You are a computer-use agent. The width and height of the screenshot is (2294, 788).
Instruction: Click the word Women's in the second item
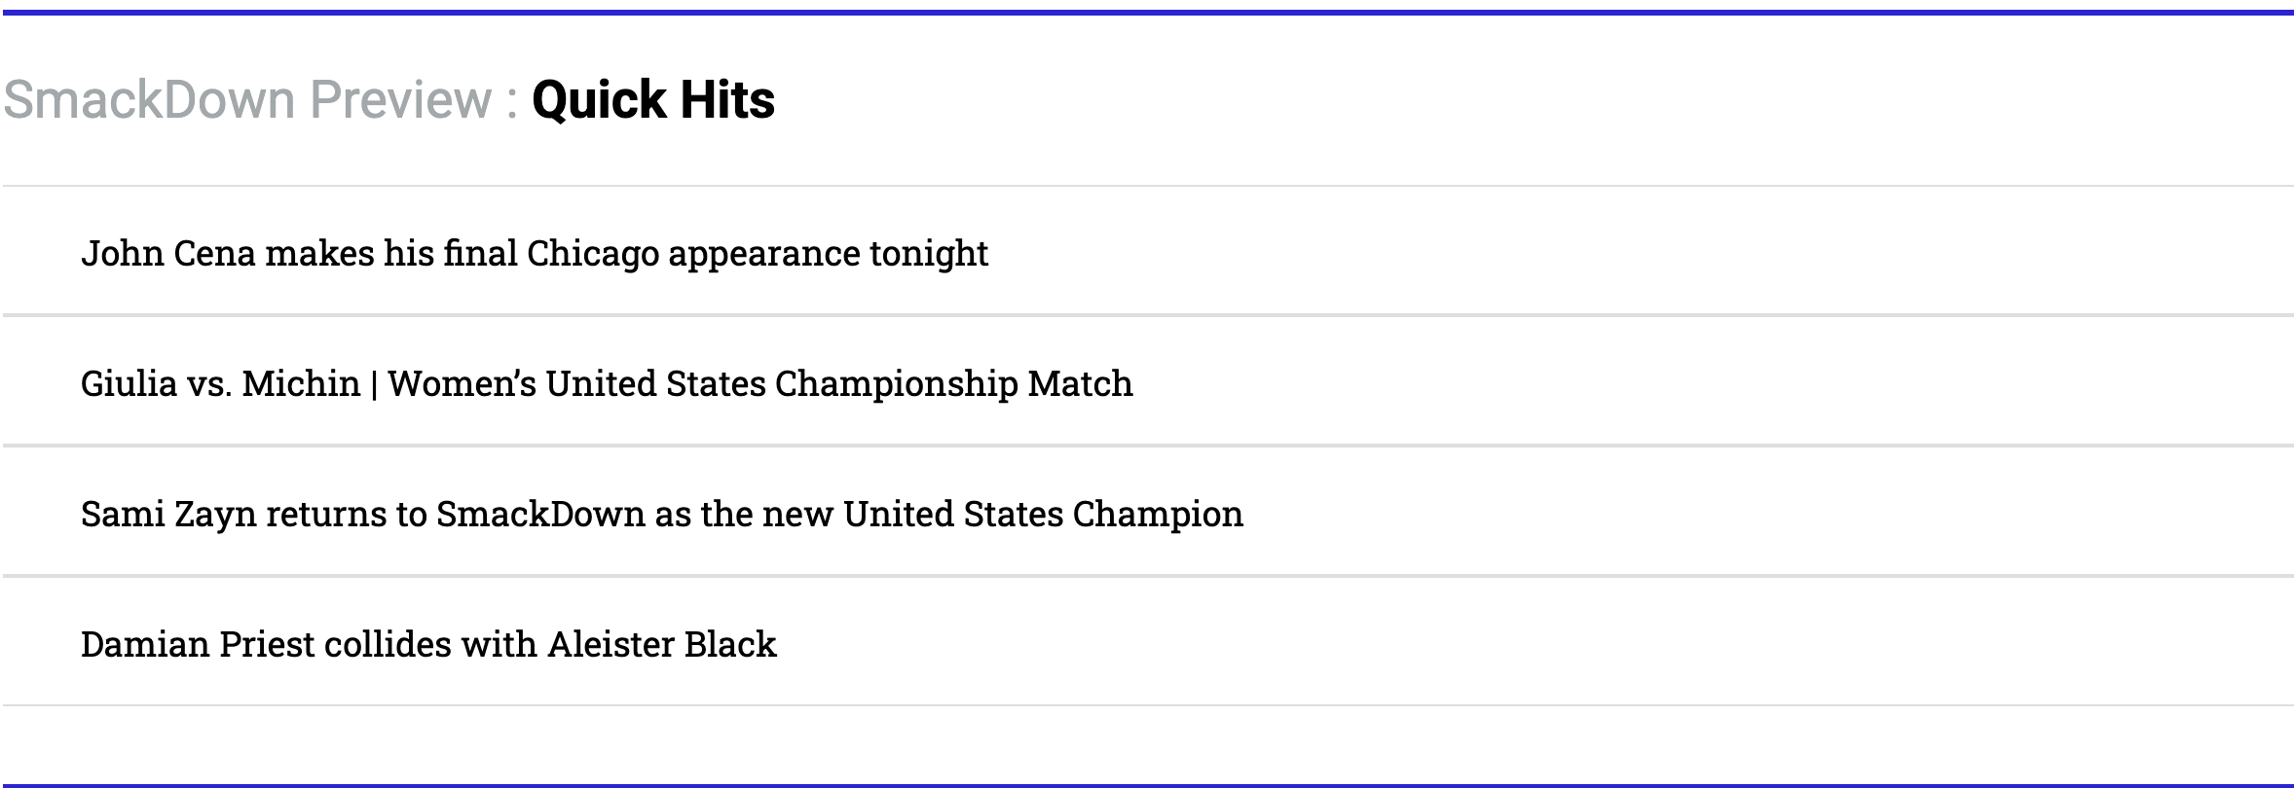point(462,383)
